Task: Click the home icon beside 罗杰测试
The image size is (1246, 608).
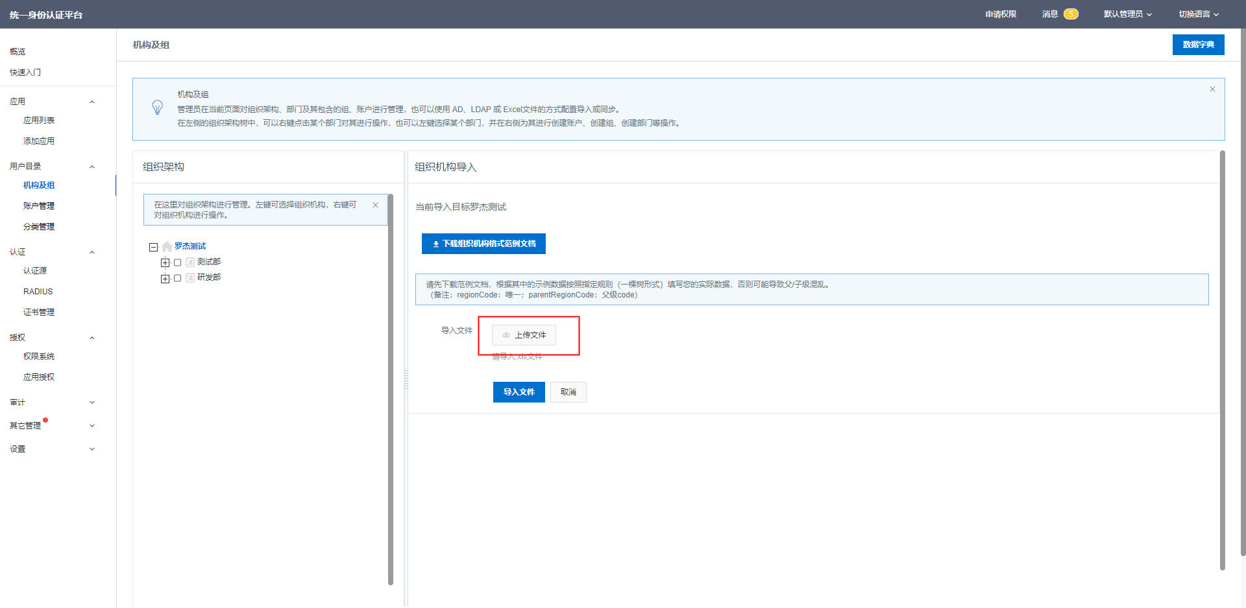Action: pyautogui.click(x=167, y=247)
